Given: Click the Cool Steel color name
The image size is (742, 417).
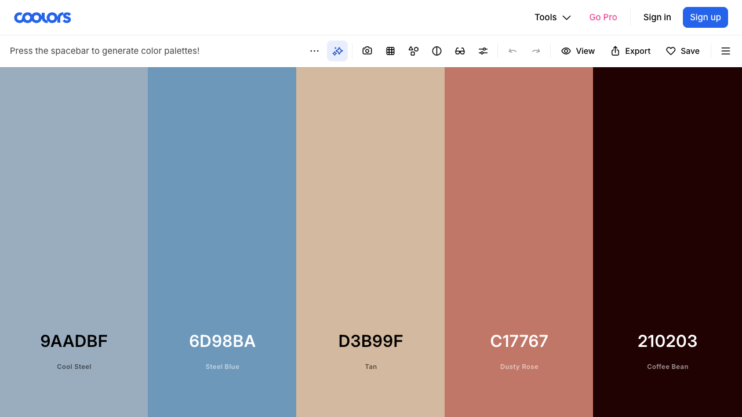Looking at the screenshot, I should pyautogui.click(x=74, y=367).
